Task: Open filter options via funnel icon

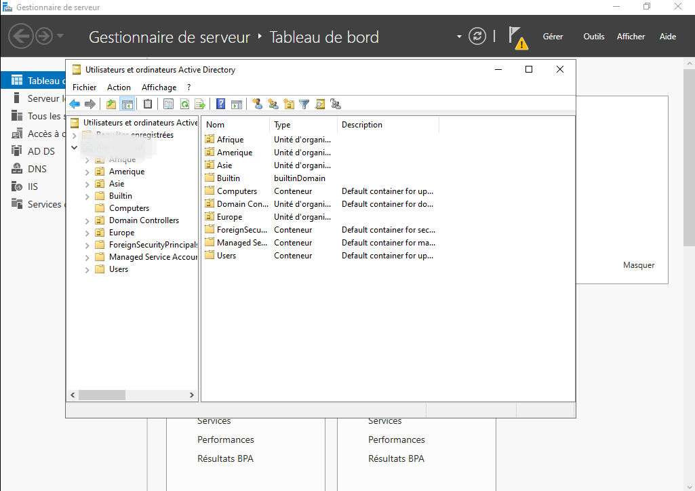Action: tap(304, 104)
